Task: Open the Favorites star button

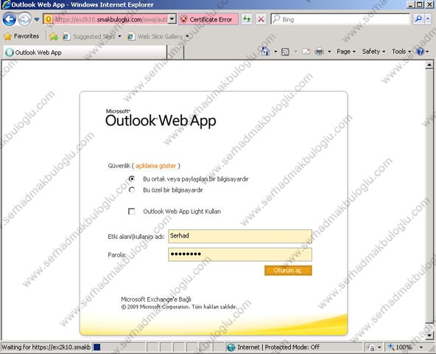Action: click(x=21, y=36)
